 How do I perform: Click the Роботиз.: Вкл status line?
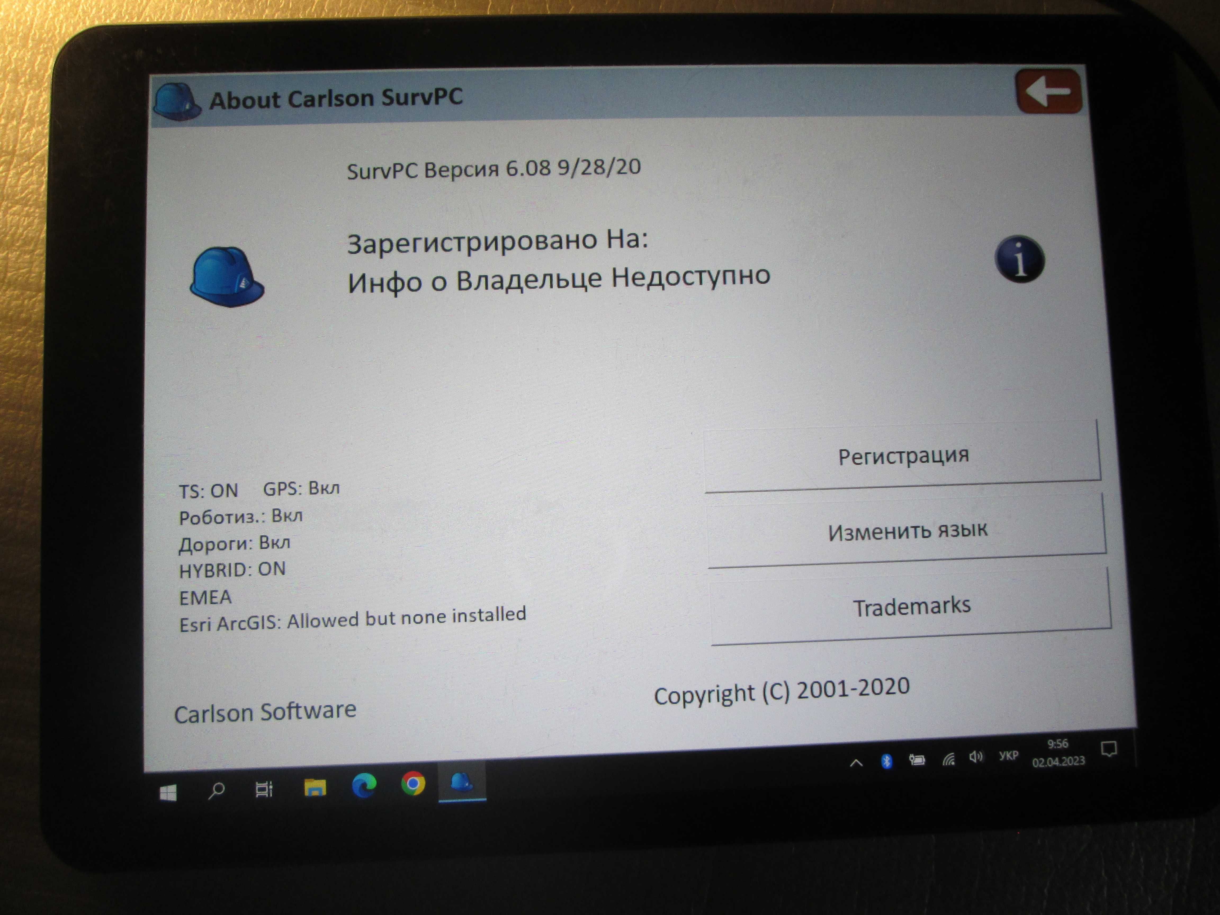(x=241, y=517)
